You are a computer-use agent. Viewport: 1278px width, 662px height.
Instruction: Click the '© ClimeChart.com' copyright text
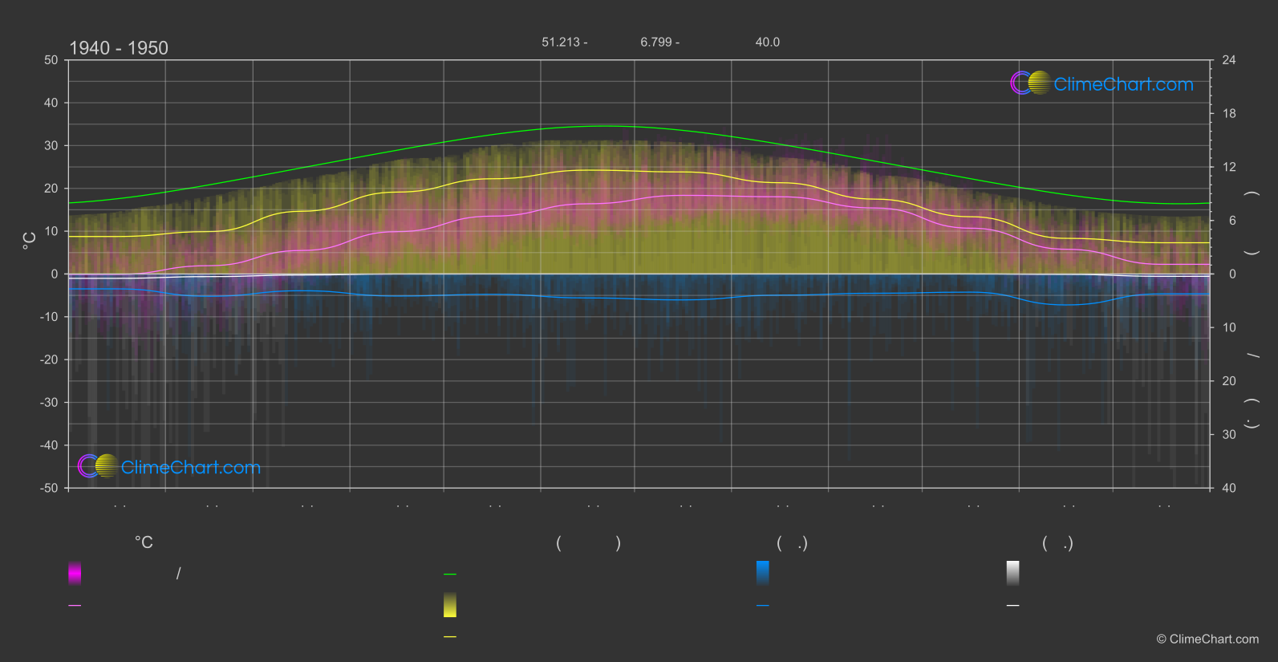point(1207,640)
